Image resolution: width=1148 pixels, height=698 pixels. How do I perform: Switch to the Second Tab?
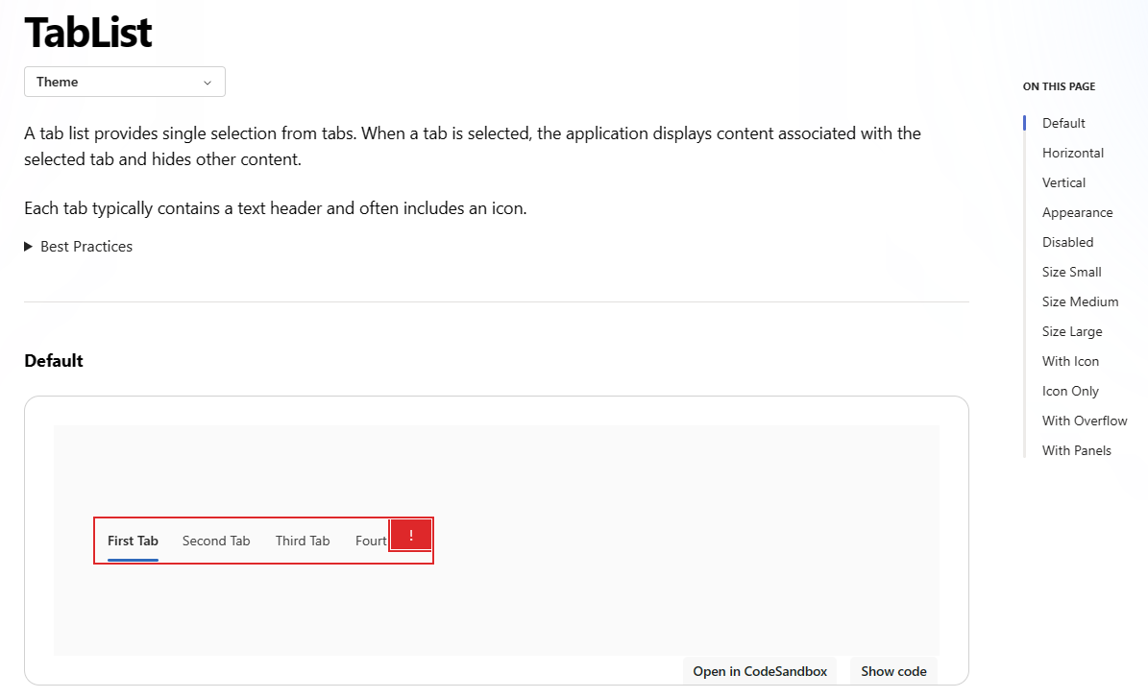tap(215, 541)
